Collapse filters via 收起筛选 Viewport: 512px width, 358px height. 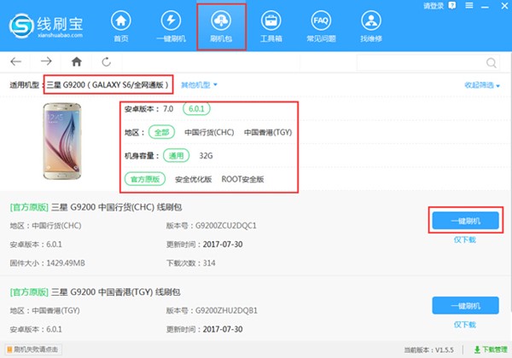coord(482,85)
